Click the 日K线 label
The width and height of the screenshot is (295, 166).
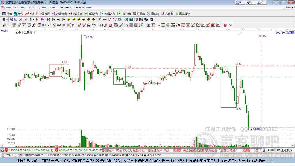4,31
